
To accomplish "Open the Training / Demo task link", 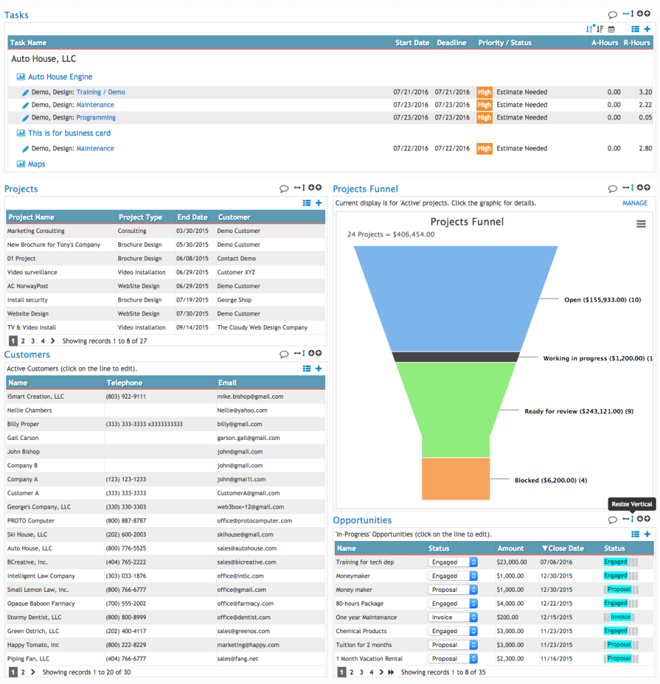I will click(100, 91).
